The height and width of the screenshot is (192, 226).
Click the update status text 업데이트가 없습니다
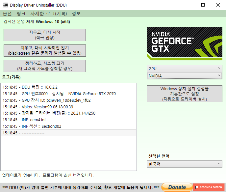click(48, 175)
